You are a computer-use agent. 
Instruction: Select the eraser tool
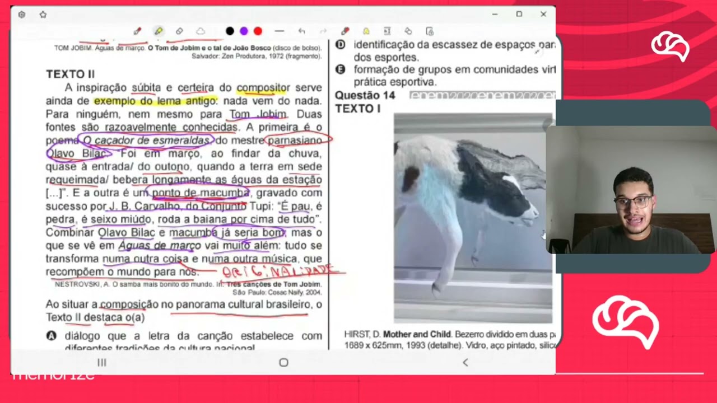pos(179,31)
